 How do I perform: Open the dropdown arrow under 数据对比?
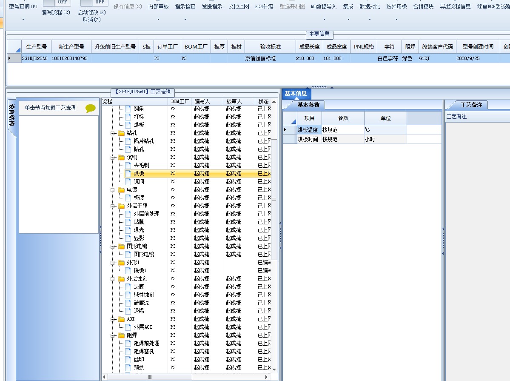[370, 20]
